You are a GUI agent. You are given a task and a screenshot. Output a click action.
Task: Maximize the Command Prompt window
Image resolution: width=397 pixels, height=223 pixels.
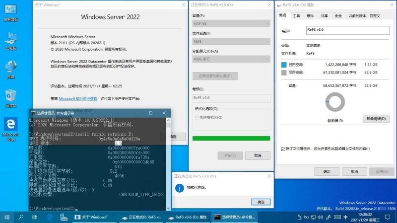click(x=151, y=113)
